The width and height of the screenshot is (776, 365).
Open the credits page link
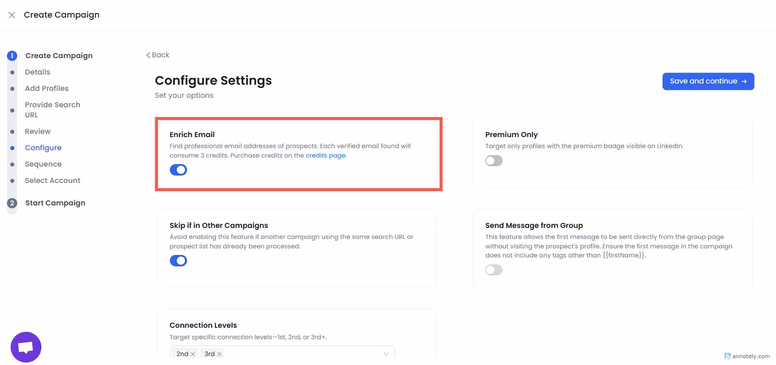pyautogui.click(x=326, y=155)
